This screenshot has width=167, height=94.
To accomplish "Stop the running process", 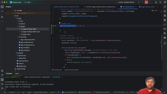I will (146, 2).
